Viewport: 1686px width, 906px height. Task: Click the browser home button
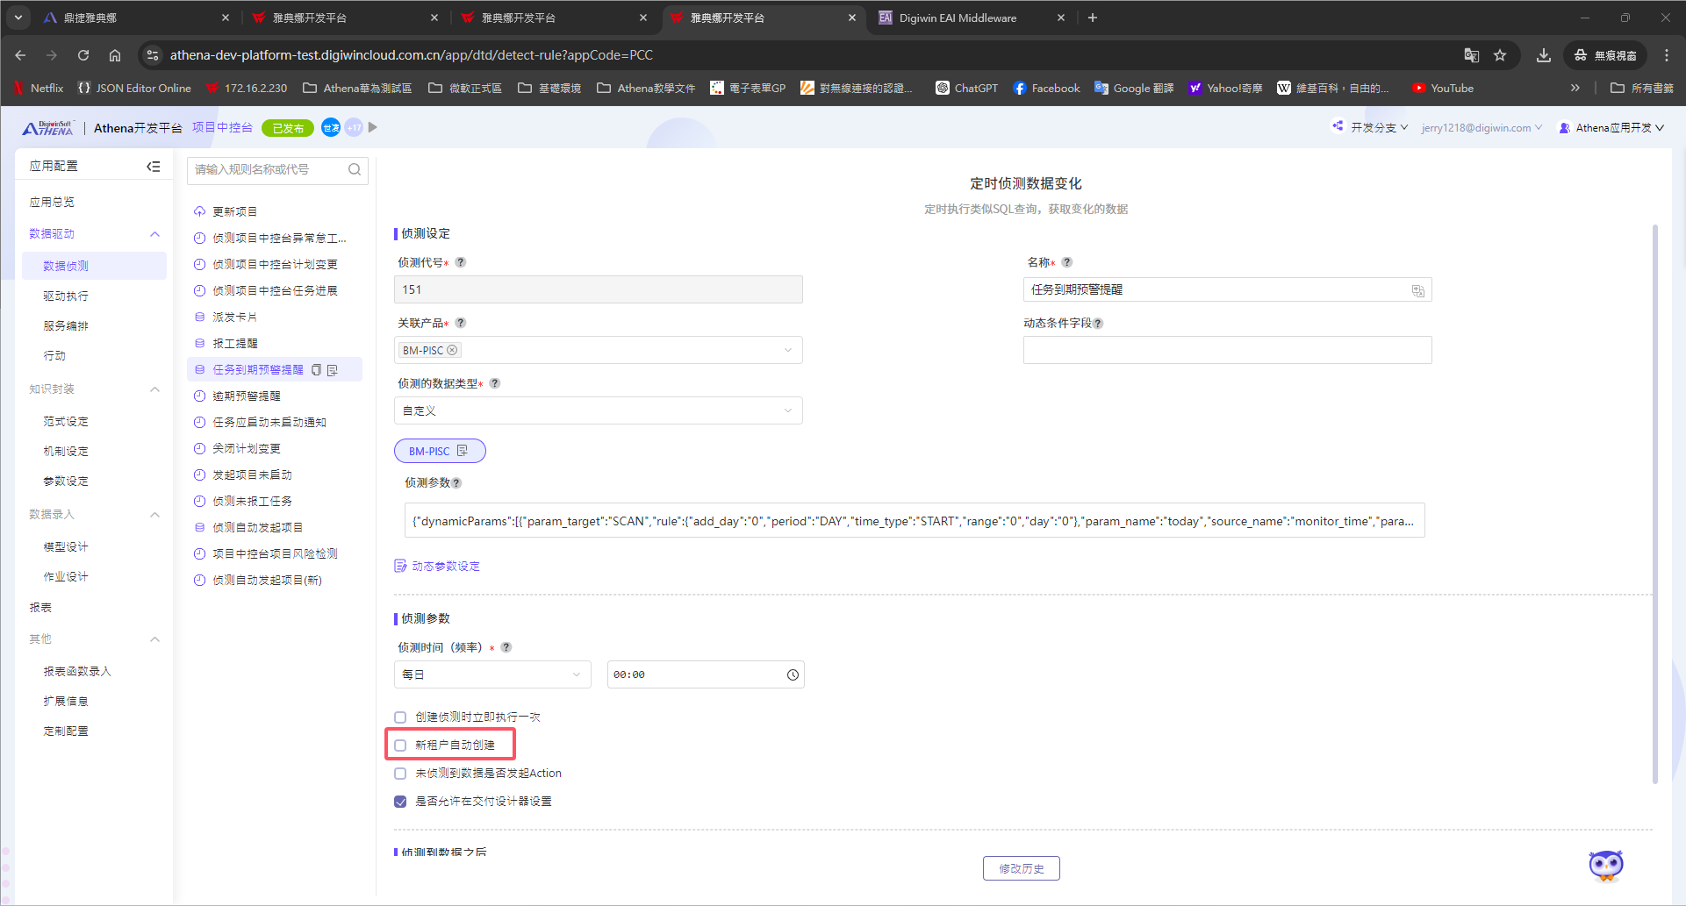click(x=115, y=55)
